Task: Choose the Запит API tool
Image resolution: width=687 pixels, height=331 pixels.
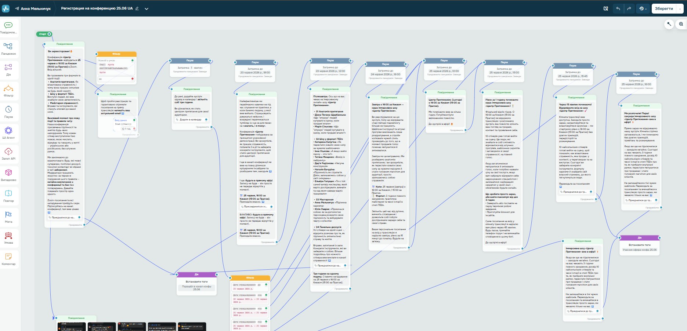Action: pyautogui.click(x=8, y=154)
